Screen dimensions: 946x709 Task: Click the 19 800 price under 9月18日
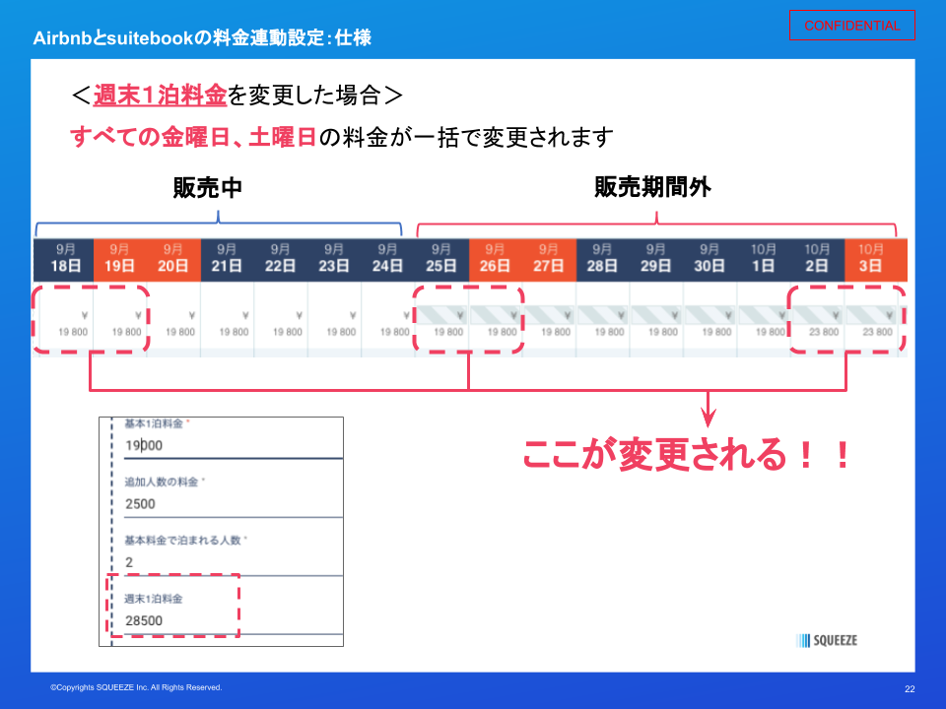73,332
